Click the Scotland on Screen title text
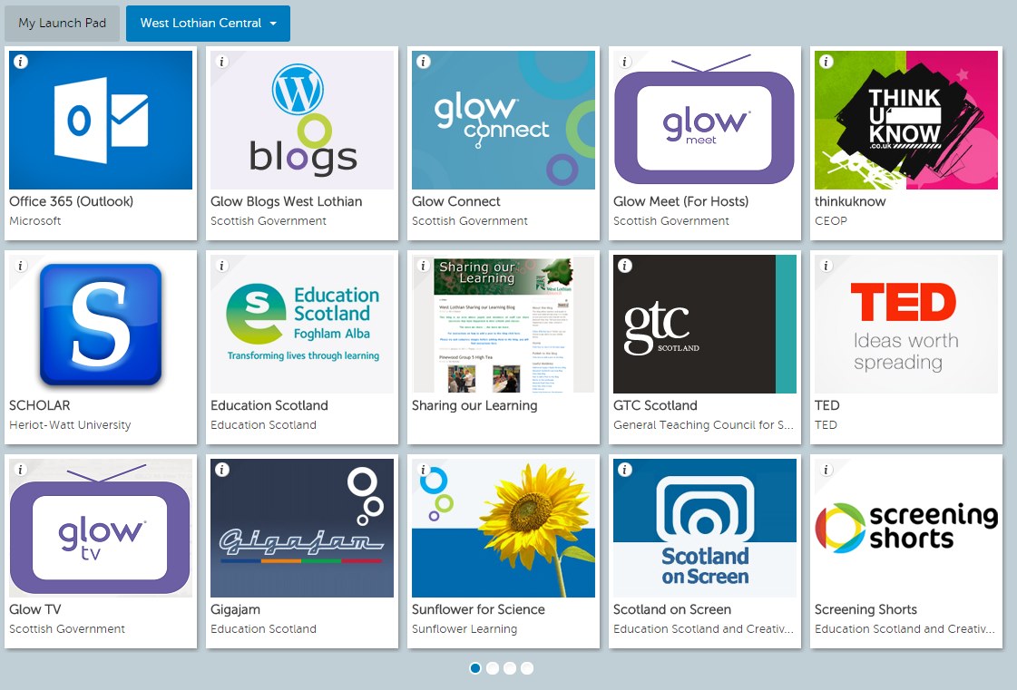Viewport: 1017px width, 690px height. pyautogui.click(x=672, y=609)
